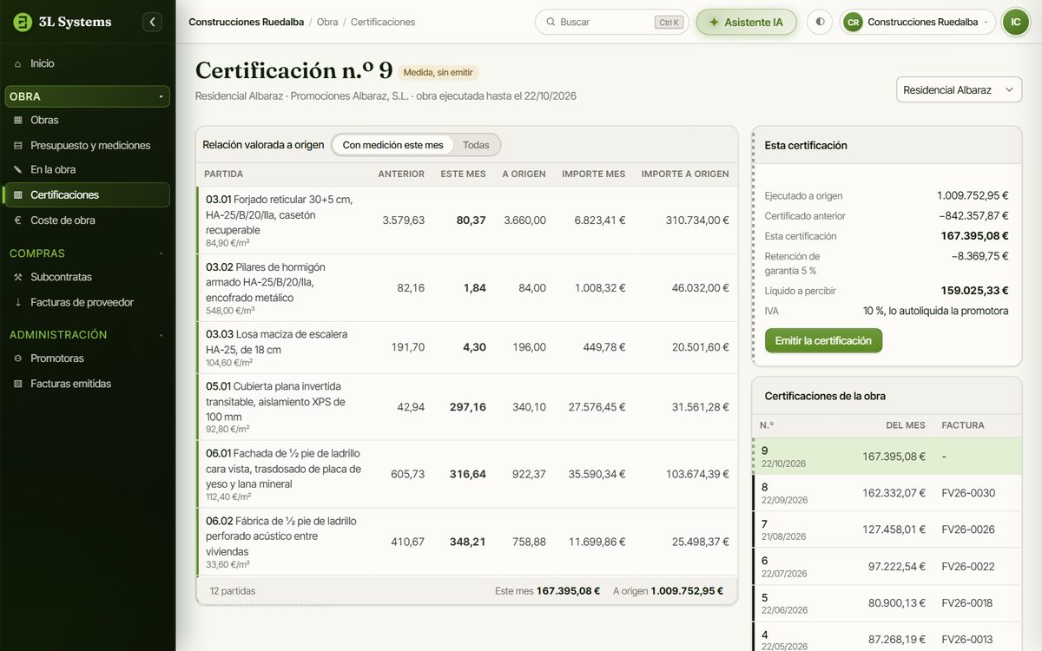
Task: Click the Certificaciones breadcrumb
Action: click(383, 22)
